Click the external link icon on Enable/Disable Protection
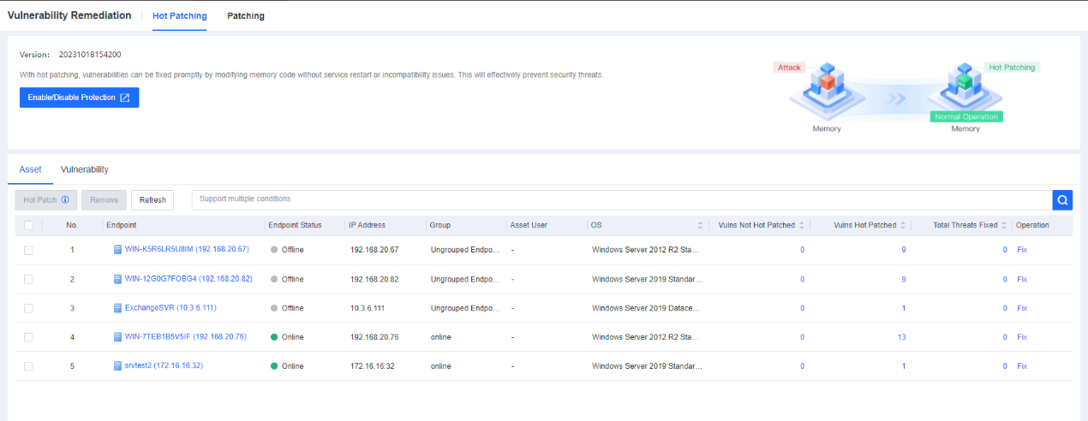Screen dimensions: 1088x421 coord(125,98)
